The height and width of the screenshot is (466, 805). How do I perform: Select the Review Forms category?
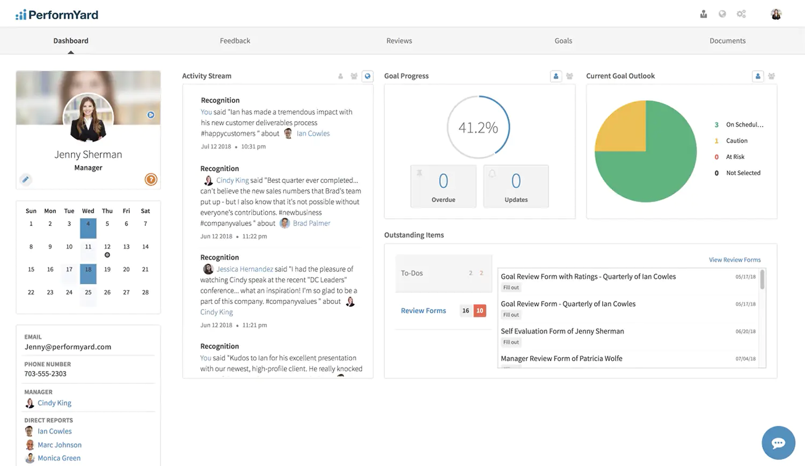(x=443, y=310)
